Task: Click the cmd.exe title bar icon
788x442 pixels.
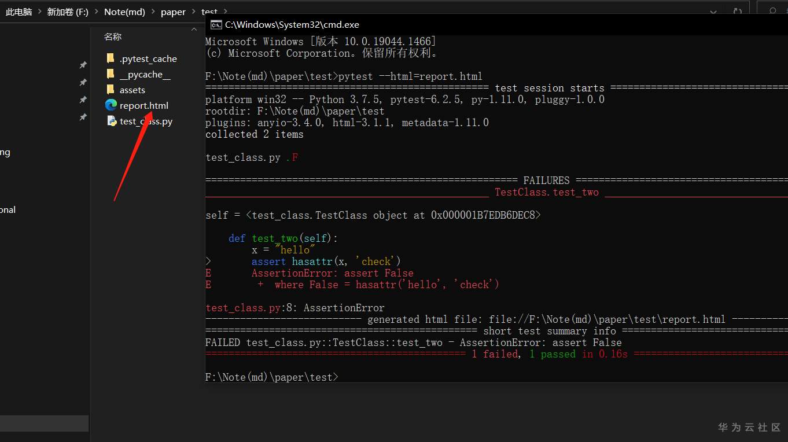Action: pyautogui.click(x=216, y=24)
